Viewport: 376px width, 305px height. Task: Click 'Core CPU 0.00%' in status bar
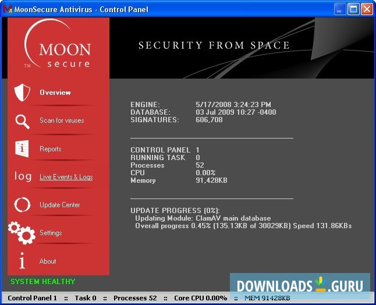point(200,298)
